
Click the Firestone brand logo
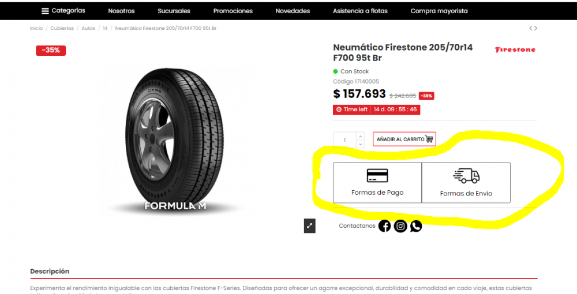click(515, 50)
